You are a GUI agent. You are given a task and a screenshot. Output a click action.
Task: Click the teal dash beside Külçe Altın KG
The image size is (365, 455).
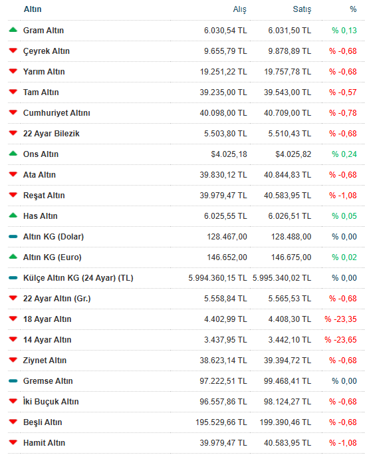pyautogui.click(x=13, y=277)
